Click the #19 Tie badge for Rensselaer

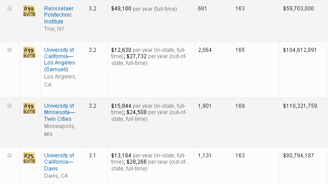click(29, 11)
